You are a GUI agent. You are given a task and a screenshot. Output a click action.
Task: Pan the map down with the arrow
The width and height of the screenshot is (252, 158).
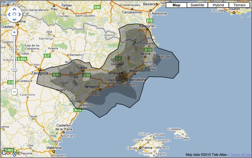point(15,20)
